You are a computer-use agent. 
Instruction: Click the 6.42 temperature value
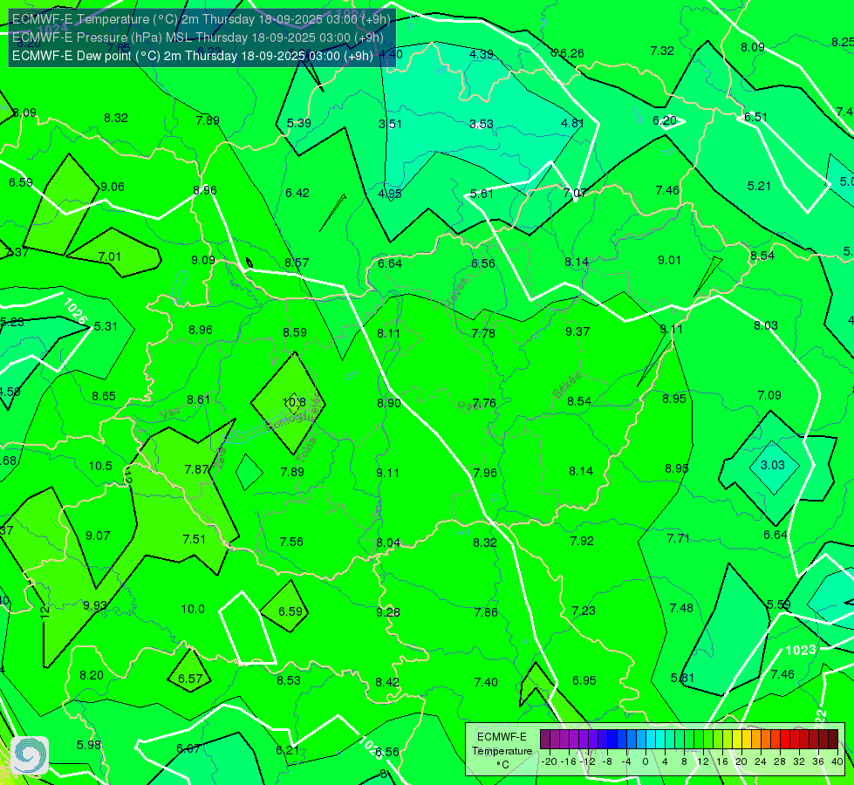pos(297,193)
